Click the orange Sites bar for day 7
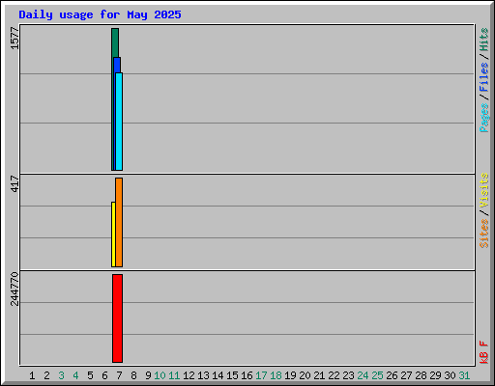495x386 pixels. [x=119, y=222]
